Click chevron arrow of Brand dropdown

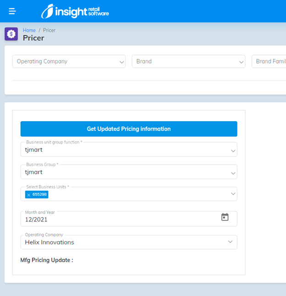point(241,62)
